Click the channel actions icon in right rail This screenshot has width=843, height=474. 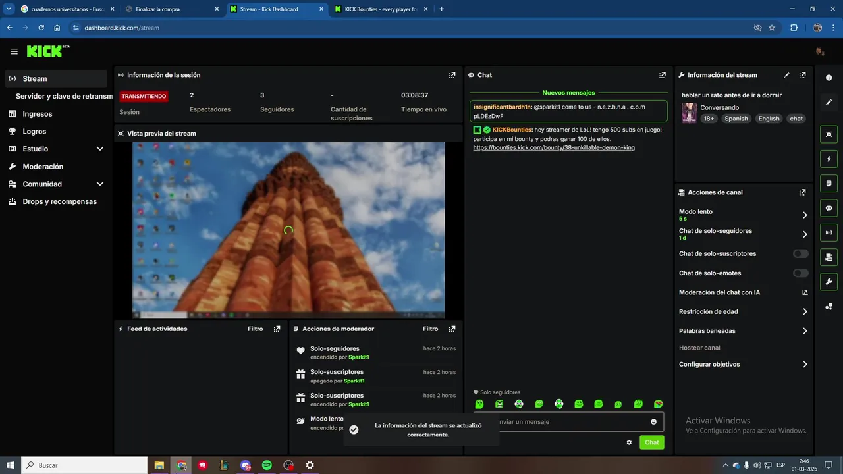click(829, 257)
